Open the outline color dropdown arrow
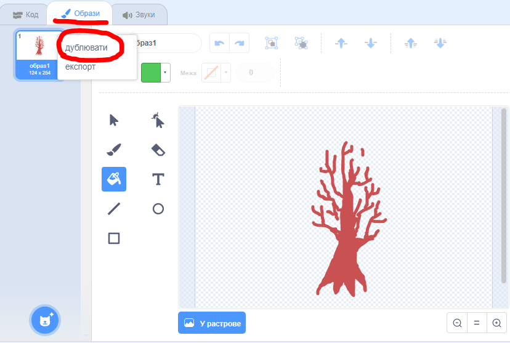The width and height of the screenshot is (510, 343). 225,73
